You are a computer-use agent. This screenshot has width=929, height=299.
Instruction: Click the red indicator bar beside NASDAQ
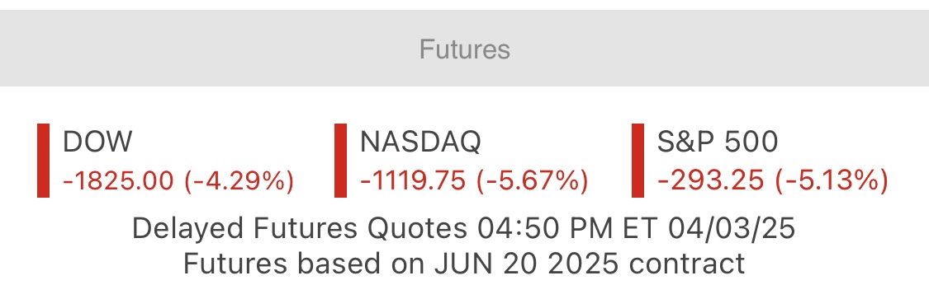[341, 160]
